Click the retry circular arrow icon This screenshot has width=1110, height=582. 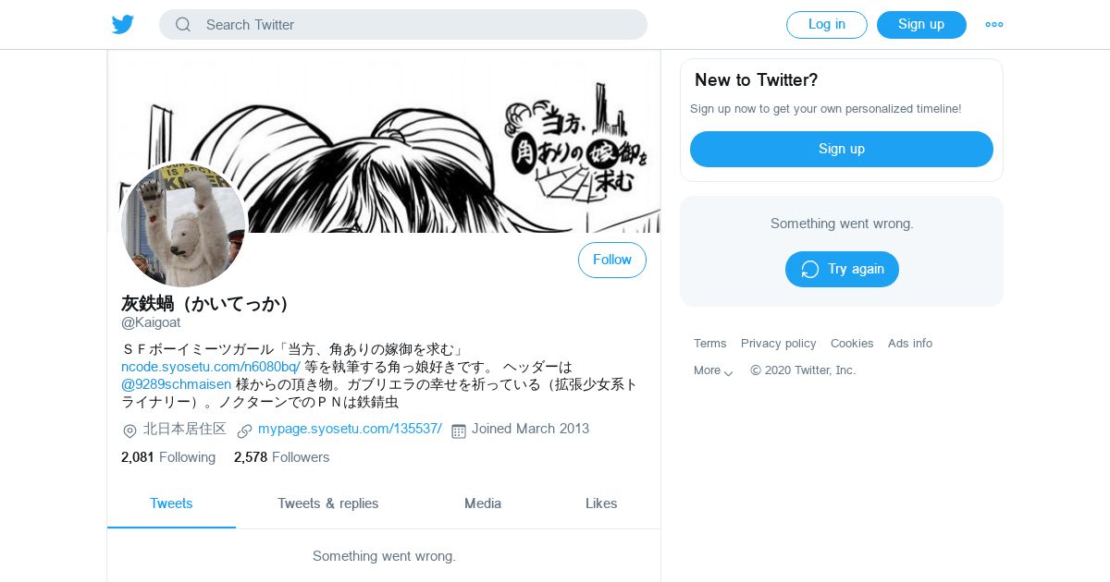810,269
